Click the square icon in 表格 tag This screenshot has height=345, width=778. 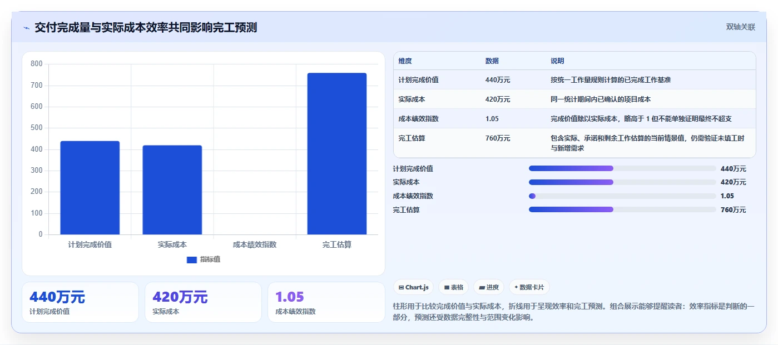pyautogui.click(x=447, y=288)
